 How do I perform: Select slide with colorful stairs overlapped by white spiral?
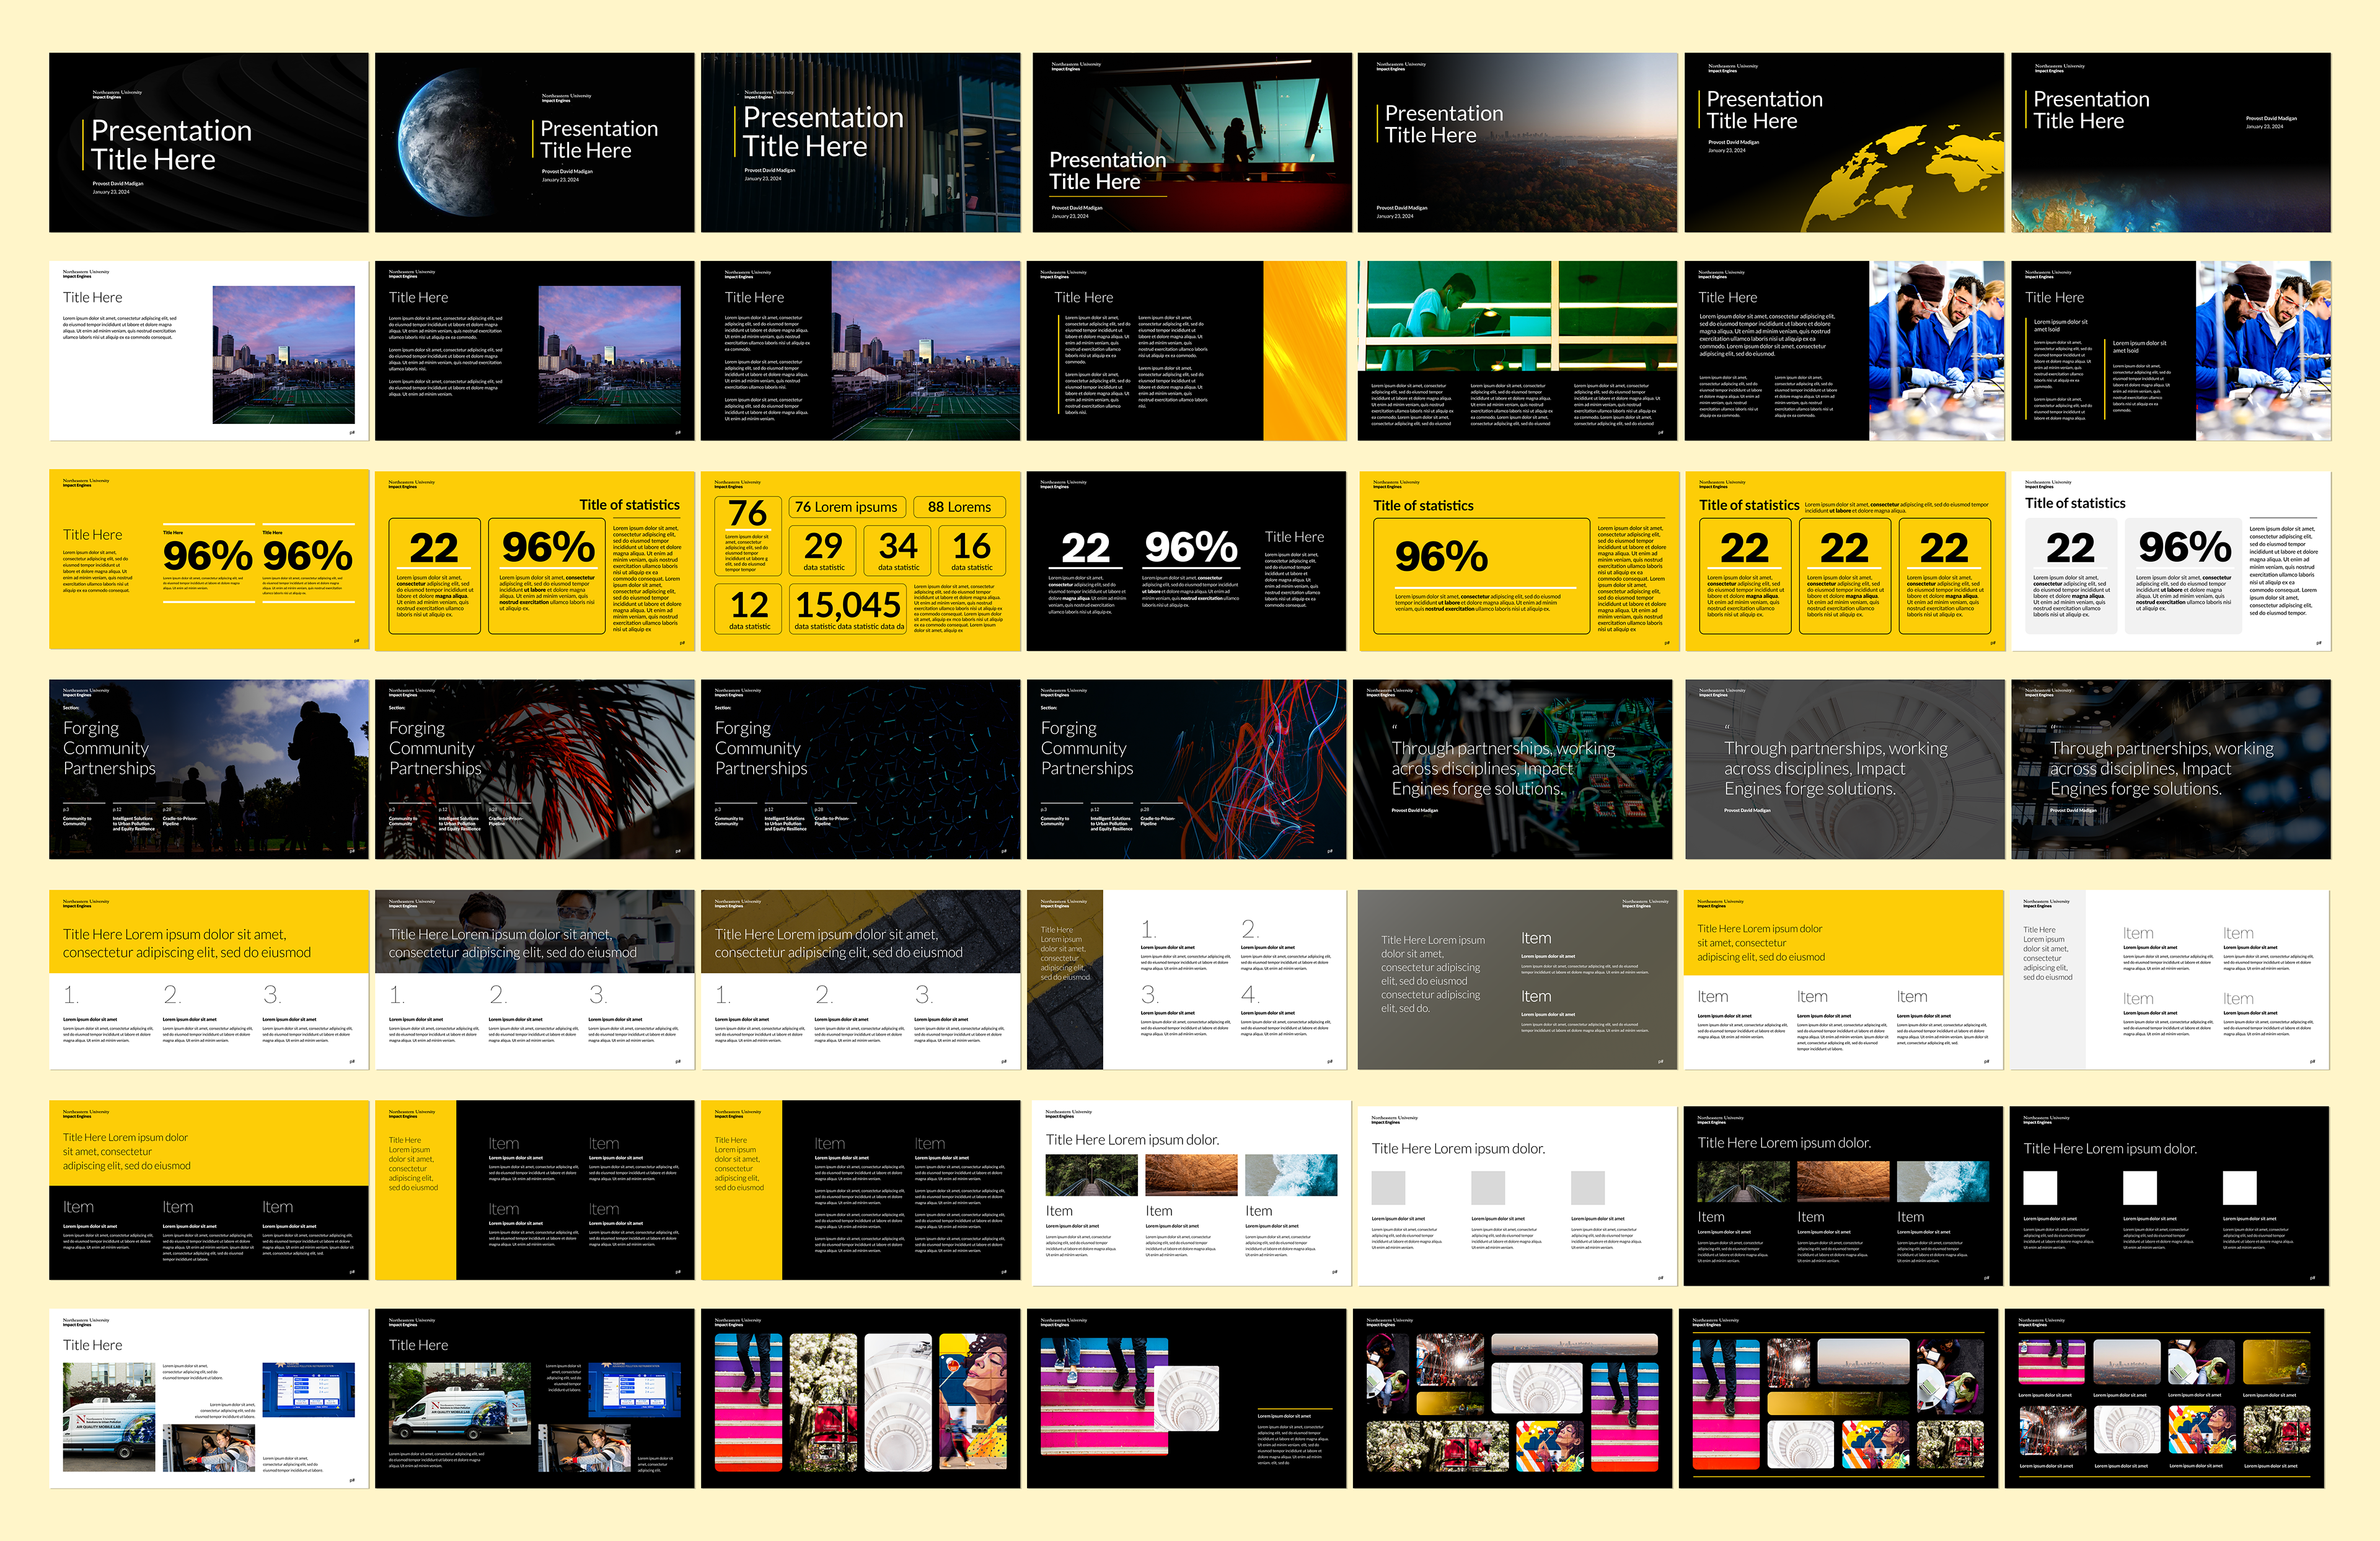[x=1187, y=1398]
